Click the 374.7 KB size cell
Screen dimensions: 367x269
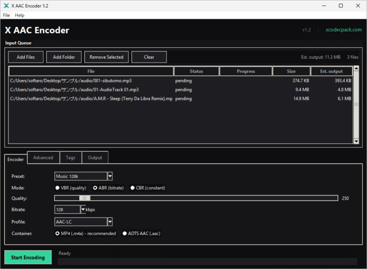300,81
